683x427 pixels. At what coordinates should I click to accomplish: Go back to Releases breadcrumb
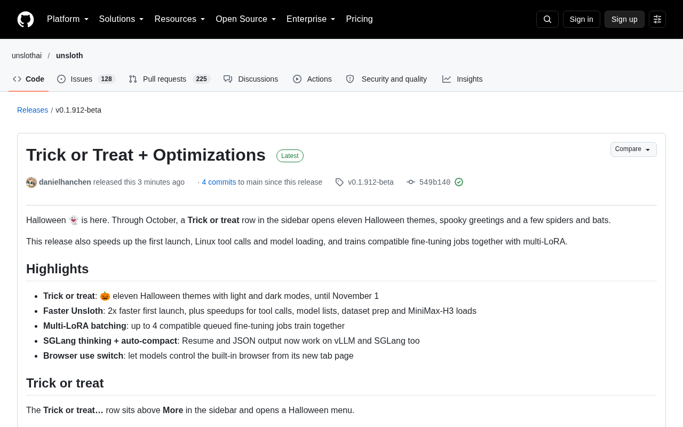point(33,110)
